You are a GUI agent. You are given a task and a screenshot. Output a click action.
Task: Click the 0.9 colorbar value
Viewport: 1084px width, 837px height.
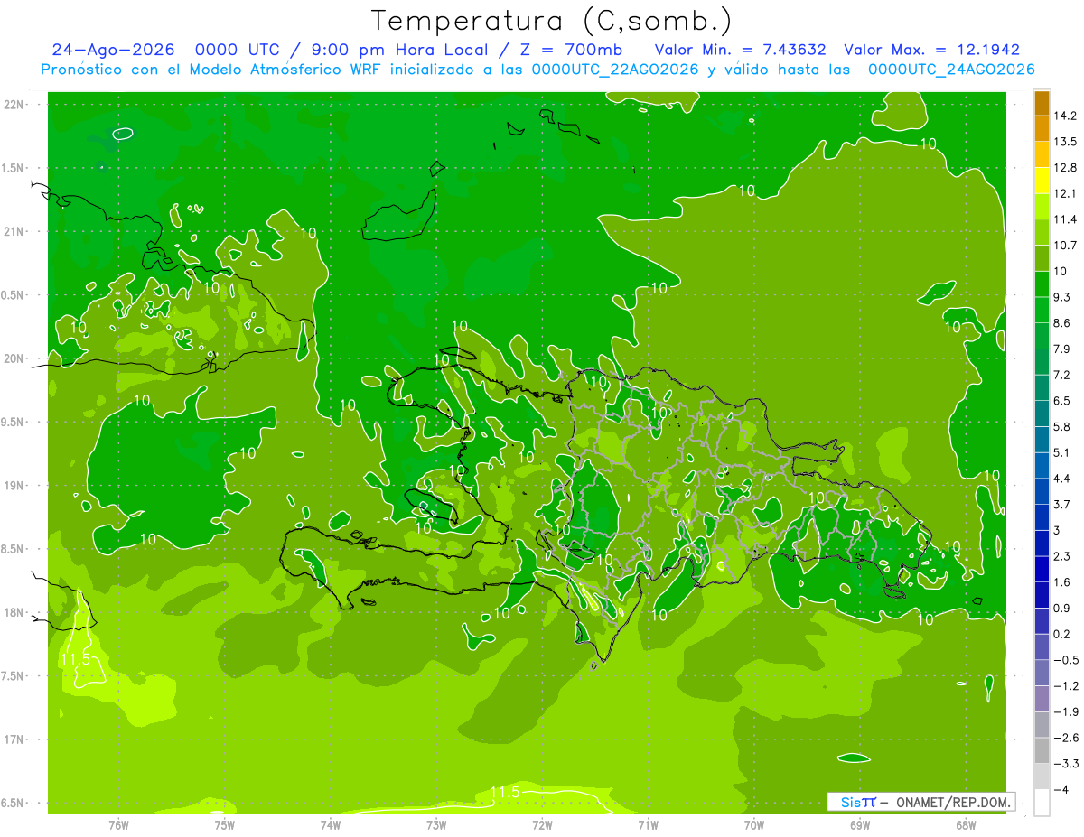pyautogui.click(x=1062, y=608)
